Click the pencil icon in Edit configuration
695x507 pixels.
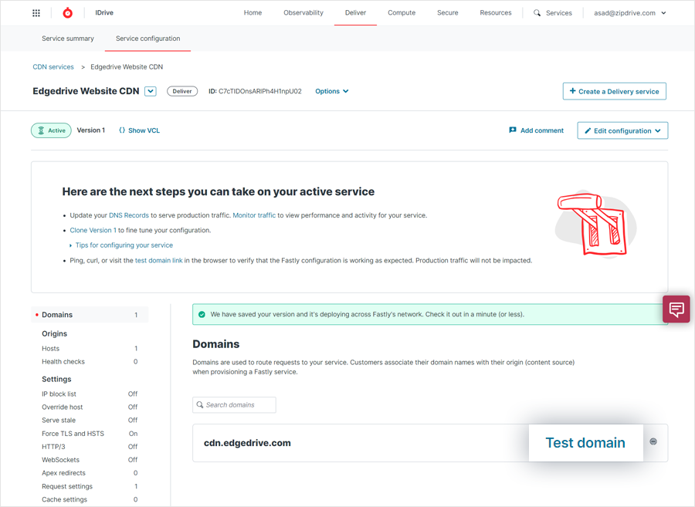(x=588, y=130)
